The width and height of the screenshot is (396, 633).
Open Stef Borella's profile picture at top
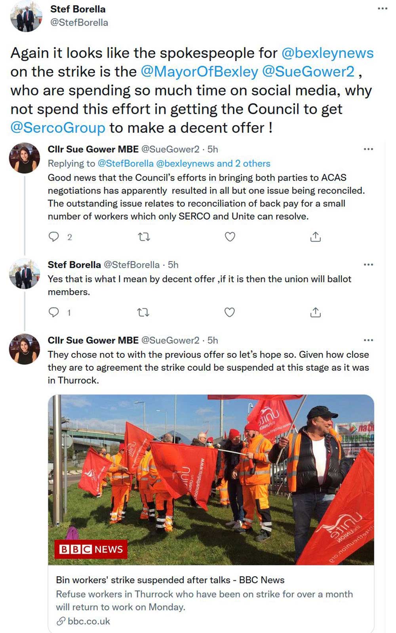(x=26, y=17)
